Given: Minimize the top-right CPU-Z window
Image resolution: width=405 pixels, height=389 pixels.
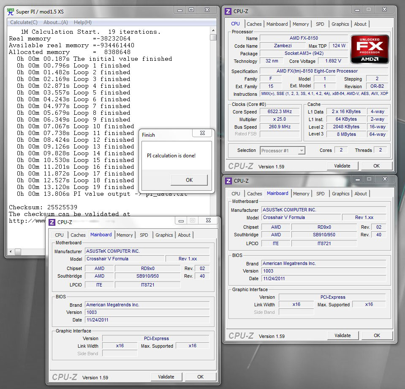Looking at the screenshot, I should (357, 10).
